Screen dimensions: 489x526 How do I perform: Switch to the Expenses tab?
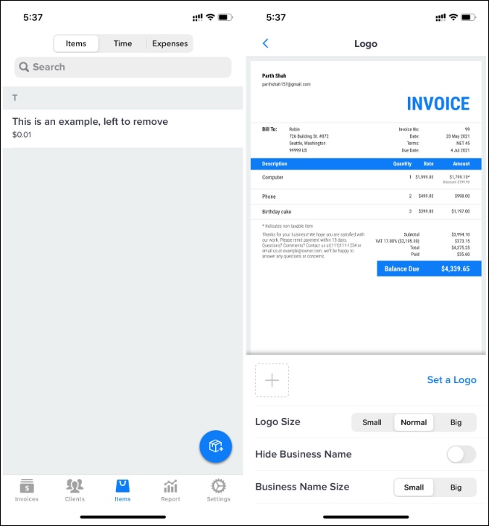click(x=170, y=44)
